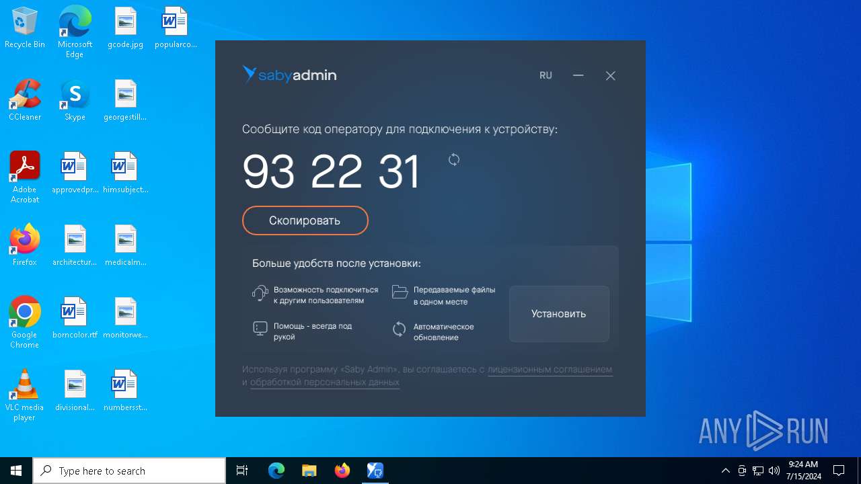Viewport: 861px width, 484px height.
Task: Open File Explorer from the taskbar
Action: (x=309, y=471)
